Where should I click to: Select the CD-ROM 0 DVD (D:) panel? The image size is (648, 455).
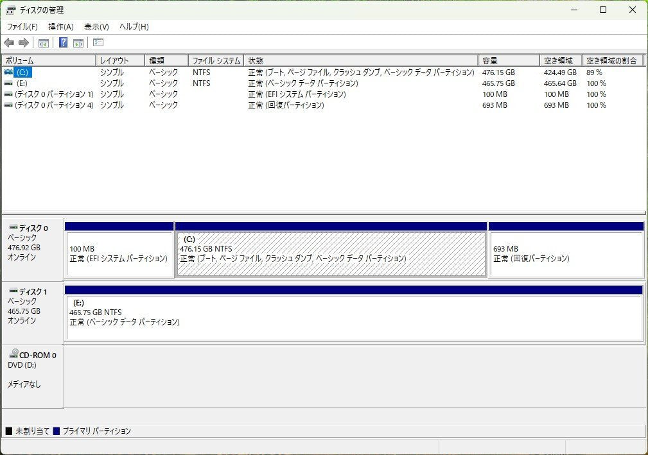33,377
